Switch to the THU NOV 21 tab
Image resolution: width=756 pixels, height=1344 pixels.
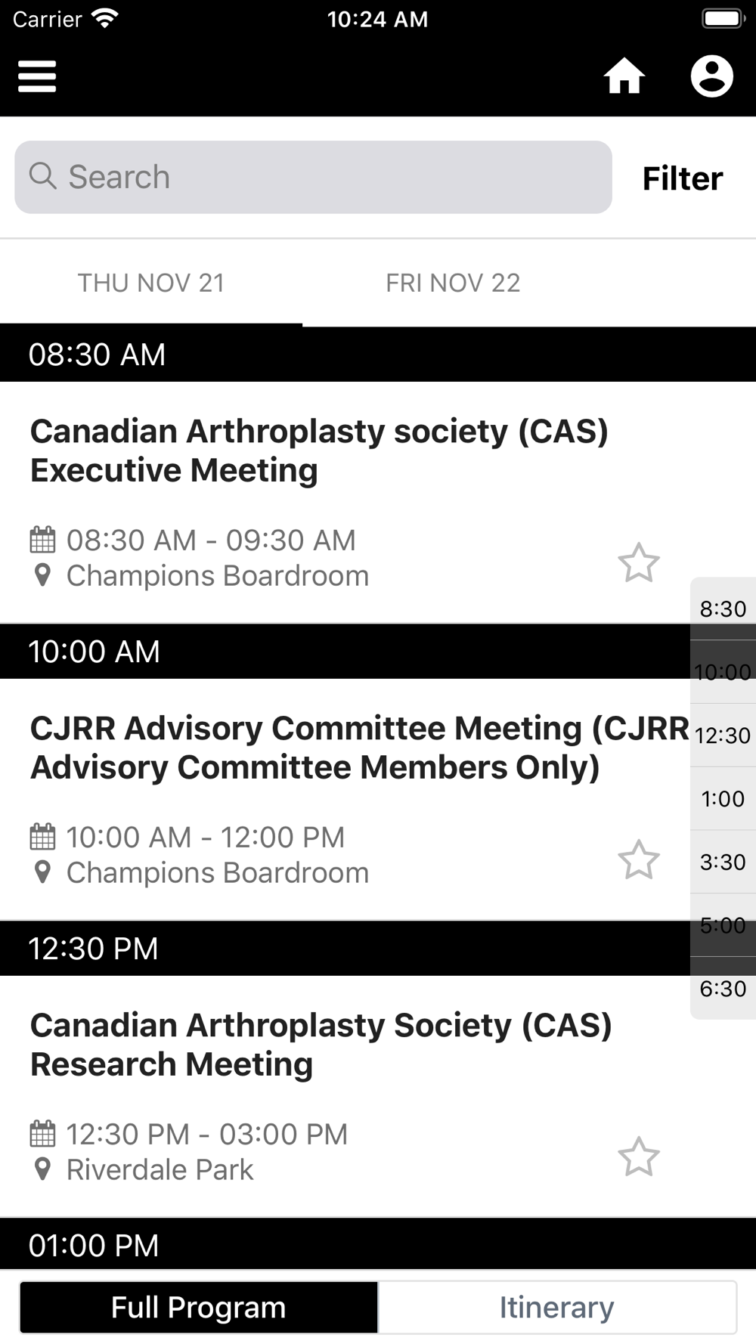[151, 283]
